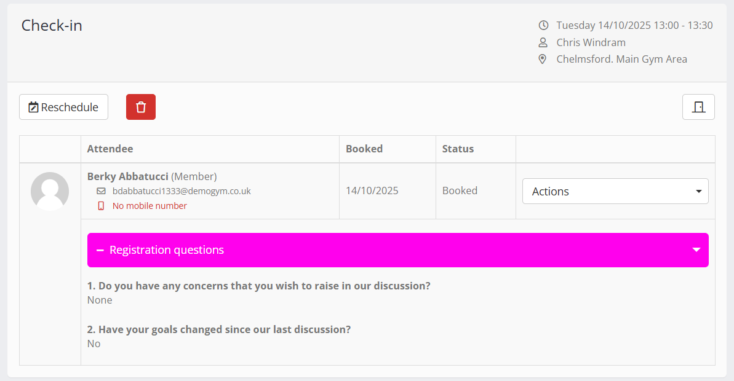
Task: Click the envelope email icon
Action: coord(102,191)
